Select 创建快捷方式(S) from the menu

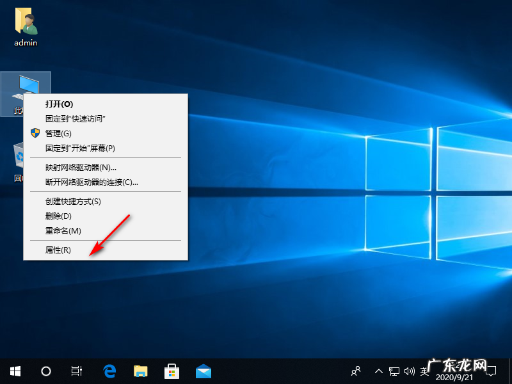coord(73,202)
